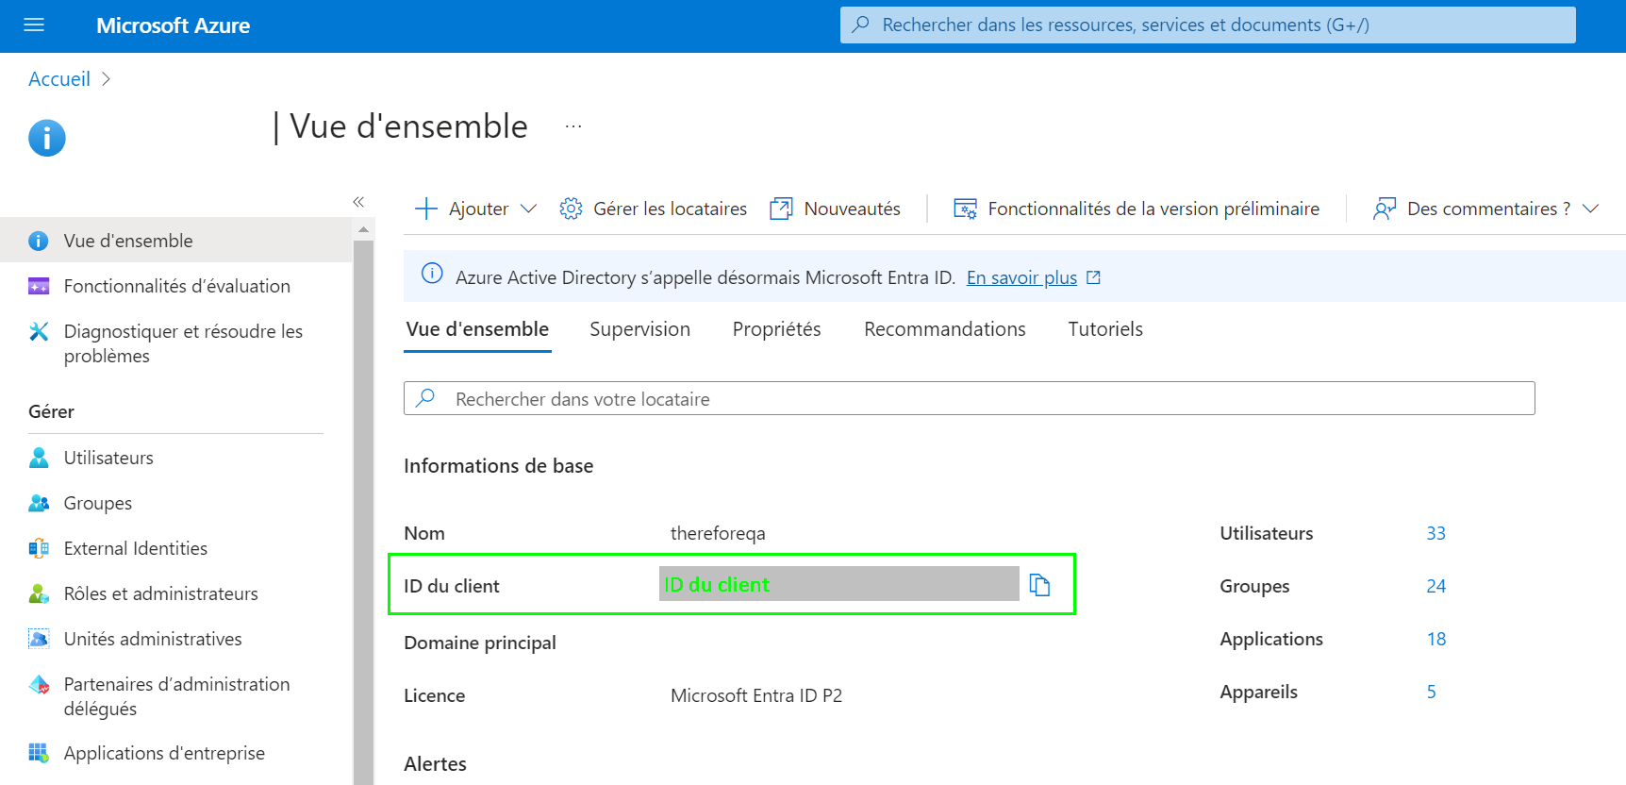Viewport: 1626px width, 785px height.
Task: Expand the Ajouter dropdown chevron
Action: tap(528, 209)
